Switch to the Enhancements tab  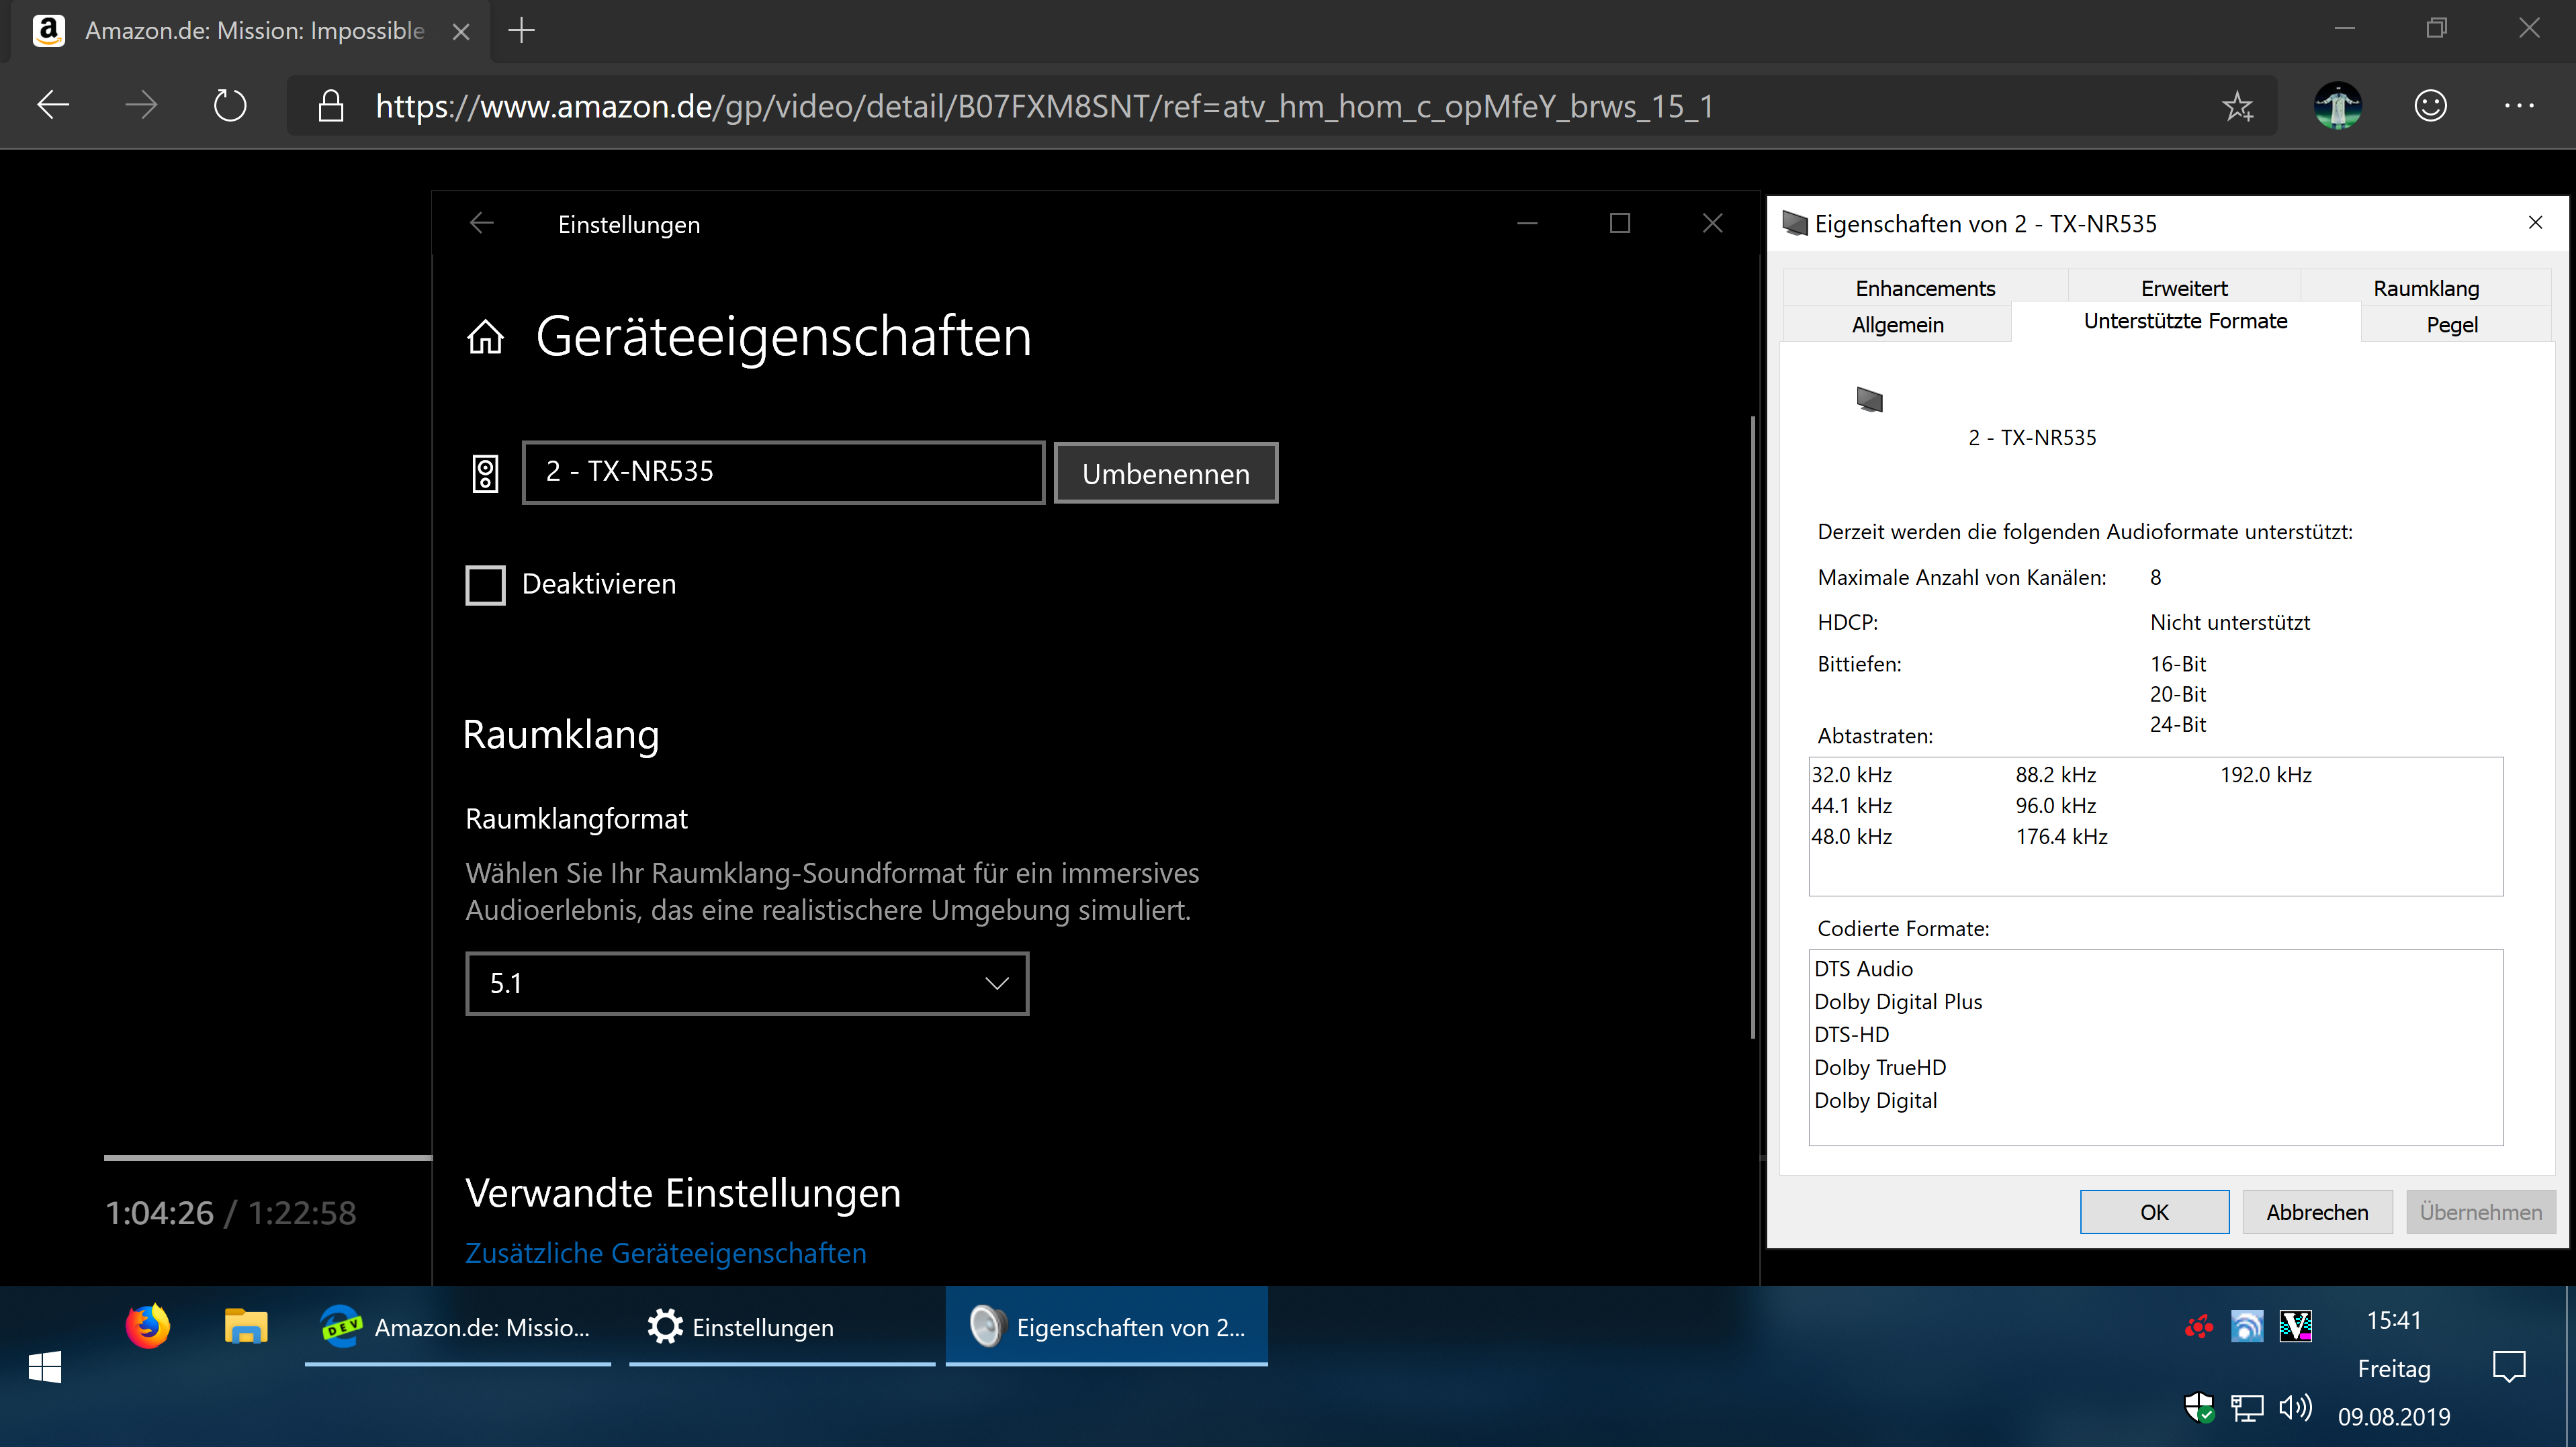(1925, 288)
